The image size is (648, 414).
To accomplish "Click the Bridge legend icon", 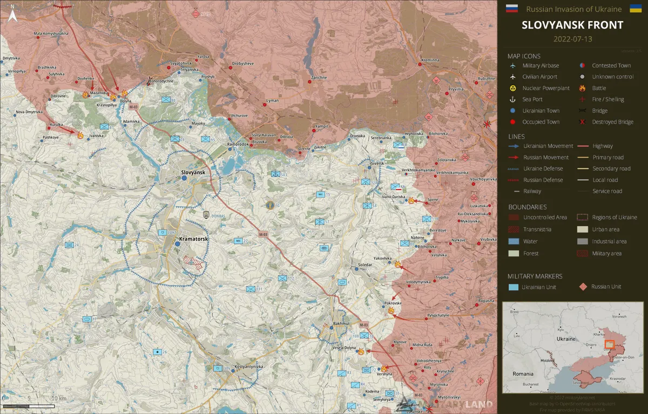I will [x=582, y=111].
